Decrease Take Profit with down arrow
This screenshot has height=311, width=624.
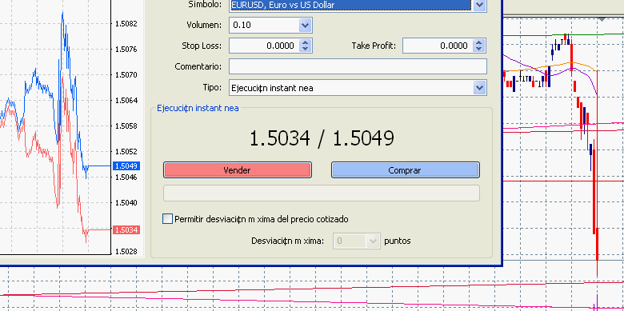tap(479, 50)
